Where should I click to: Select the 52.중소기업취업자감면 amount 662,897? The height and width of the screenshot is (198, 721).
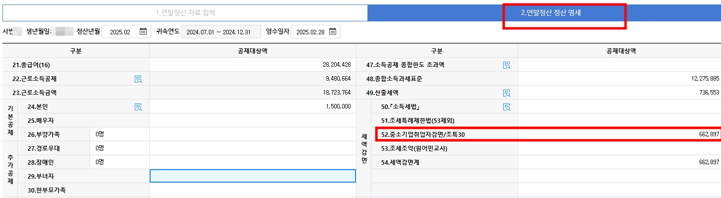[x=709, y=135]
